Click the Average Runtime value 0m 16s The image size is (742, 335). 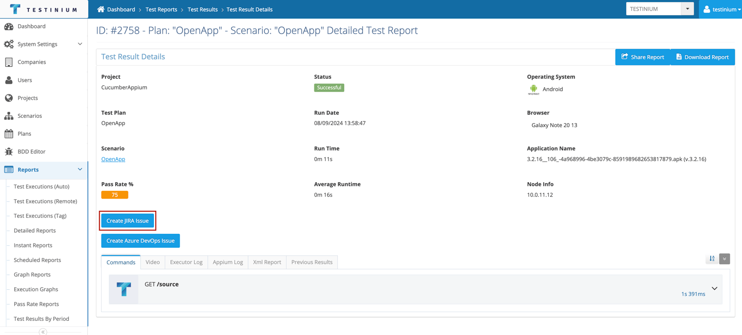323,195
